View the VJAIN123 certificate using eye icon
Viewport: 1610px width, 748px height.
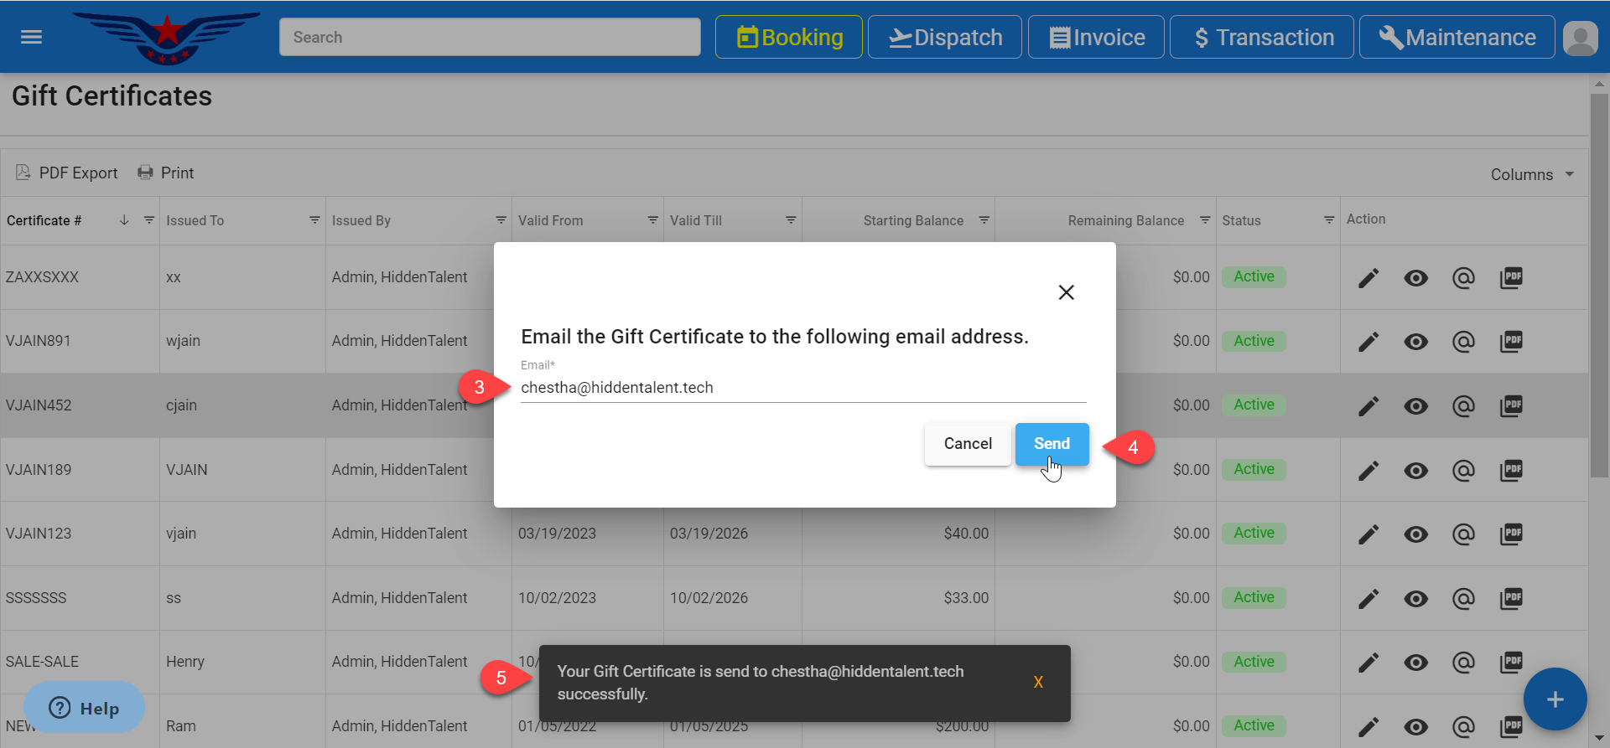tap(1415, 534)
